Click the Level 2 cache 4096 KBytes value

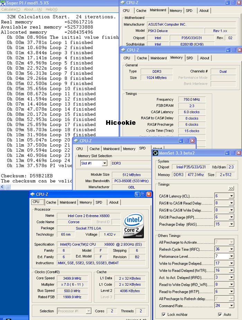pos(130,291)
